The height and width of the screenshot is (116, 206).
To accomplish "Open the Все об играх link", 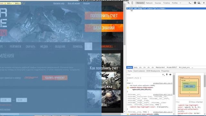I will tap(74, 3).
